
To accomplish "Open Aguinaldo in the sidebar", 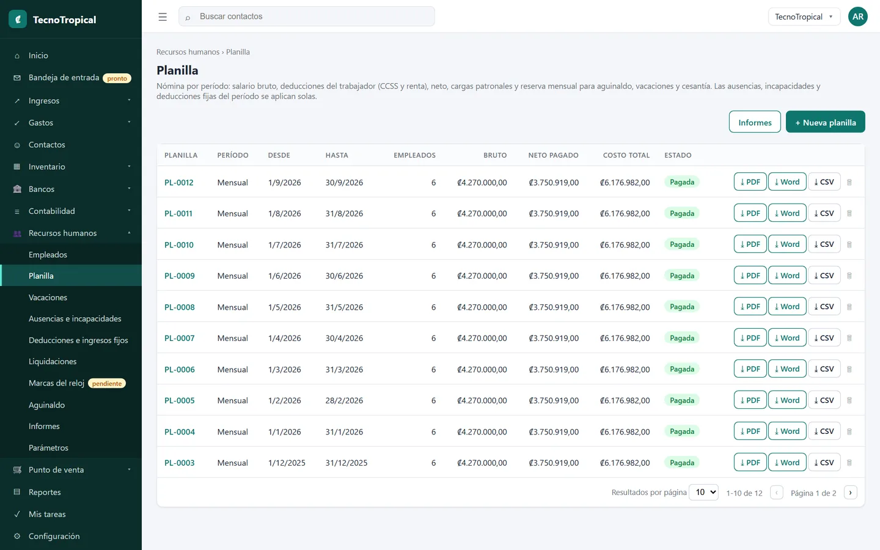I will point(71,405).
